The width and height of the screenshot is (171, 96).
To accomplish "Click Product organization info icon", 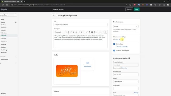I will coord(129,58).
